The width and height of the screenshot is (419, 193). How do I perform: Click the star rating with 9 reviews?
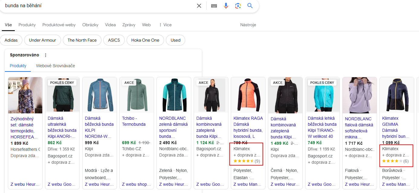coord(247,161)
